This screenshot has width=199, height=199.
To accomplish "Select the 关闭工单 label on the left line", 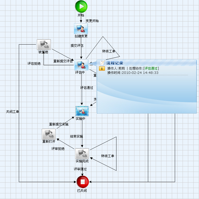I will (12, 111).
